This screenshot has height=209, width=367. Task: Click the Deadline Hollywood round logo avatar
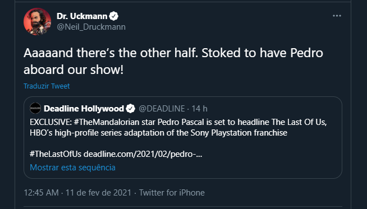(35, 108)
